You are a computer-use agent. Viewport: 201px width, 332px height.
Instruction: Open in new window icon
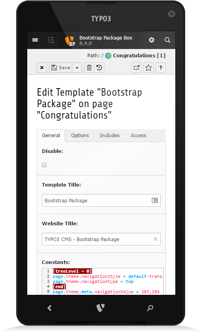coord(136,68)
